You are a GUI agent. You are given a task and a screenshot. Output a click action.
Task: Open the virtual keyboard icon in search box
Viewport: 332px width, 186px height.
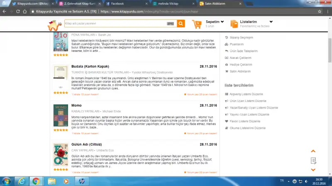[x=171, y=24]
